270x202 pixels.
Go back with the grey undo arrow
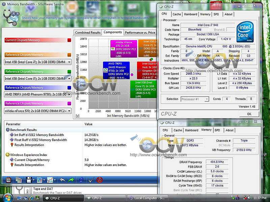point(62,180)
